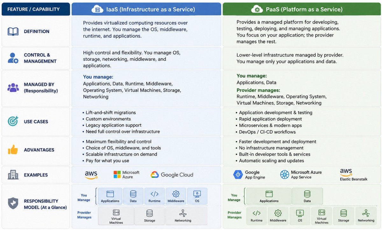This screenshot has width=382, height=230.
Task: Click the Google App Engine logo
Action: coord(249,175)
